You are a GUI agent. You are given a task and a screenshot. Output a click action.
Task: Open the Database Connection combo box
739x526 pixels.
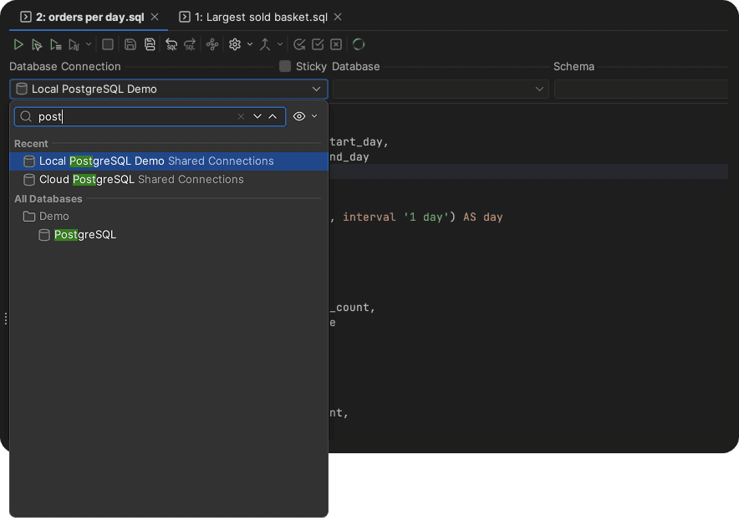tap(169, 89)
